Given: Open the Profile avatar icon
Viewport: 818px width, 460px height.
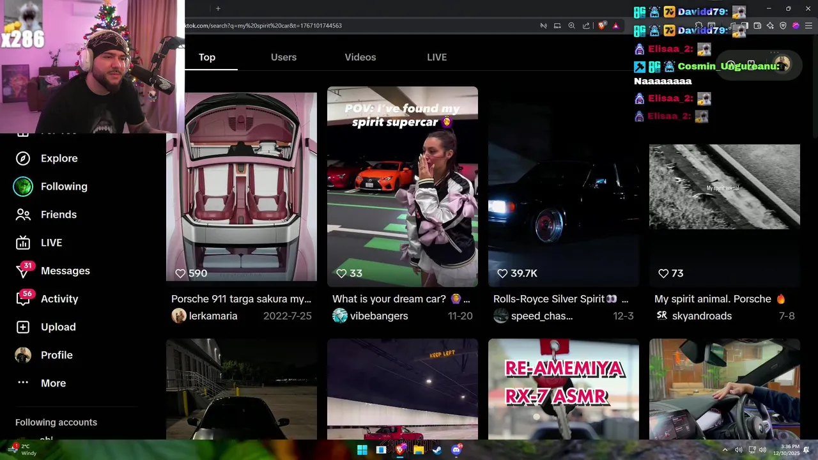Looking at the screenshot, I should point(23,355).
